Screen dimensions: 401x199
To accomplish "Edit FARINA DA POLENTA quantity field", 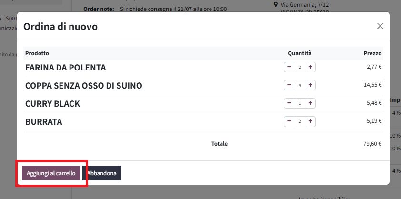I will 300,67.
